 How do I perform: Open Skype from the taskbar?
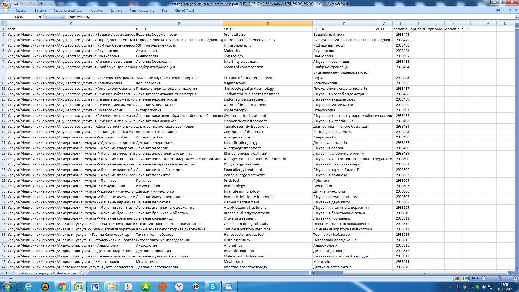click(x=213, y=287)
